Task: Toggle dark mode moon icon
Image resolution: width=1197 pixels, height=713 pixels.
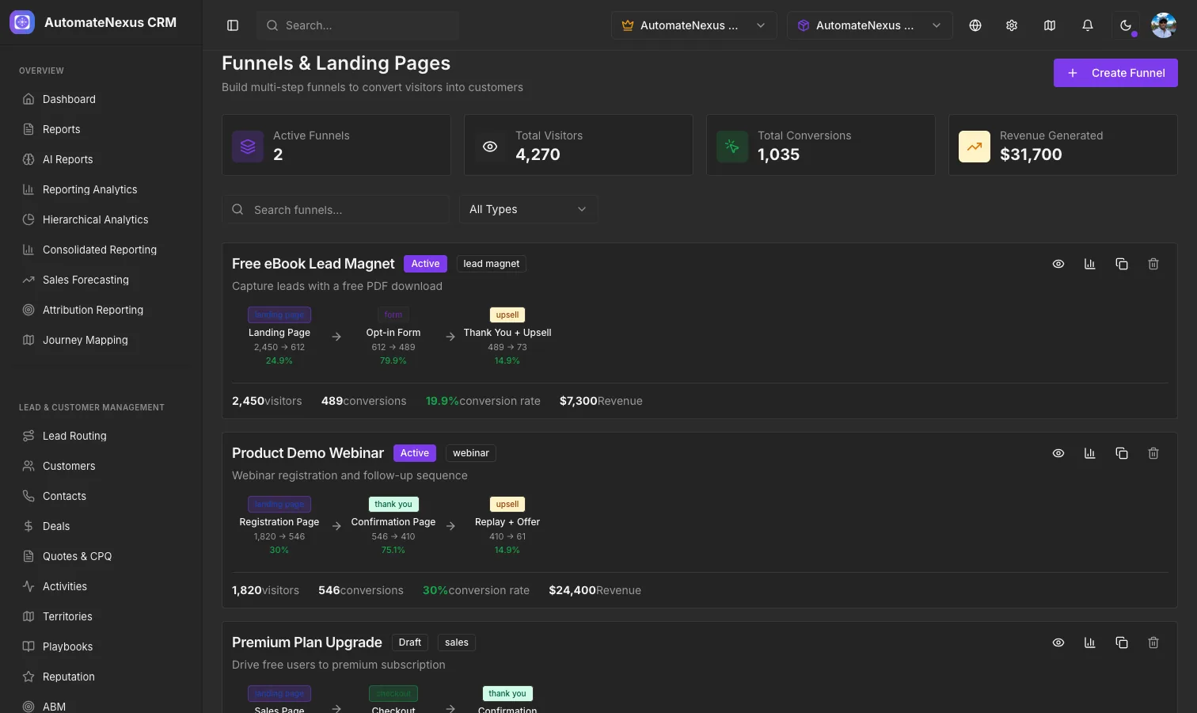Action: pyautogui.click(x=1126, y=25)
